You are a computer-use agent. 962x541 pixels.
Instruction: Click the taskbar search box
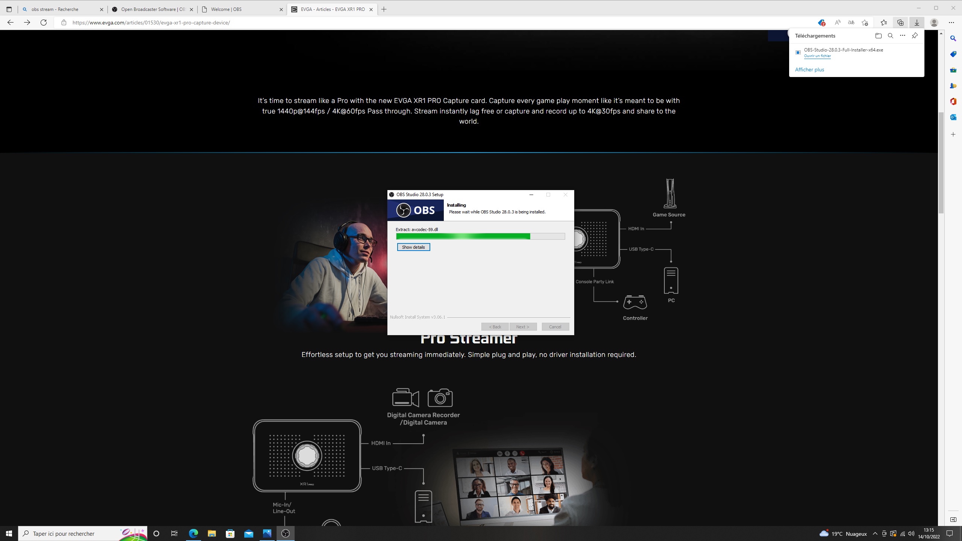[x=83, y=533]
